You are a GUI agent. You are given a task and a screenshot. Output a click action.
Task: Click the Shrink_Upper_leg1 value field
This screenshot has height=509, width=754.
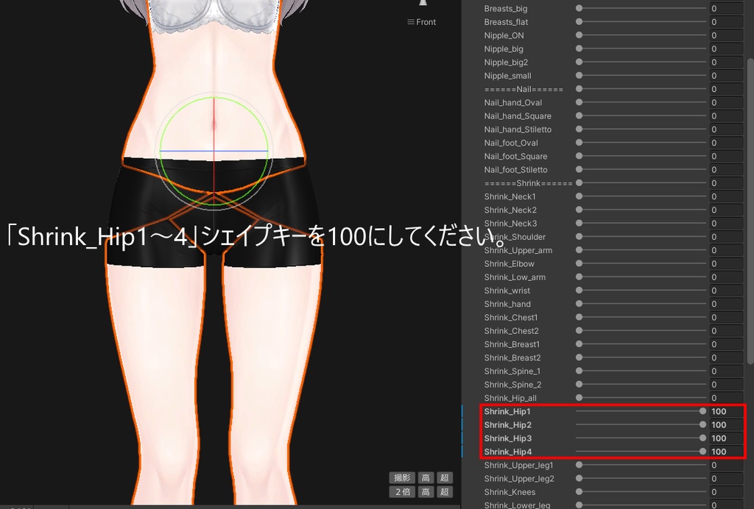(726, 466)
